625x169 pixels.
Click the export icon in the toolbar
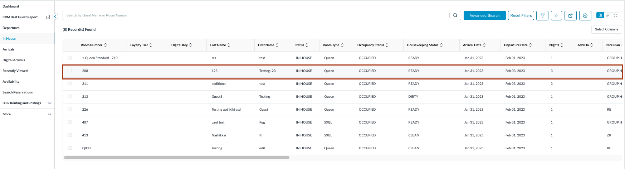point(570,15)
